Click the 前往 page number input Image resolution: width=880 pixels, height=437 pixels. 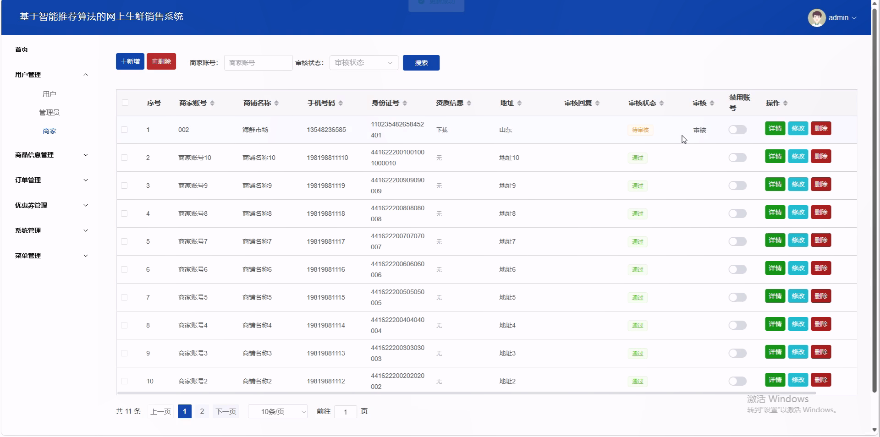point(346,412)
